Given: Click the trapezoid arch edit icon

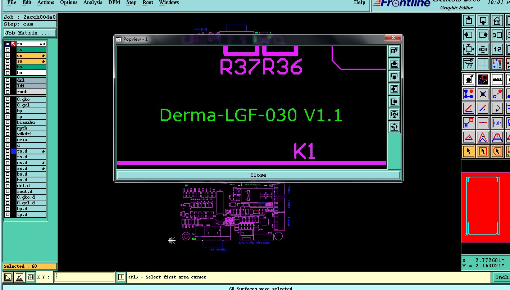Looking at the screenshot, I should tap(497, 137).
